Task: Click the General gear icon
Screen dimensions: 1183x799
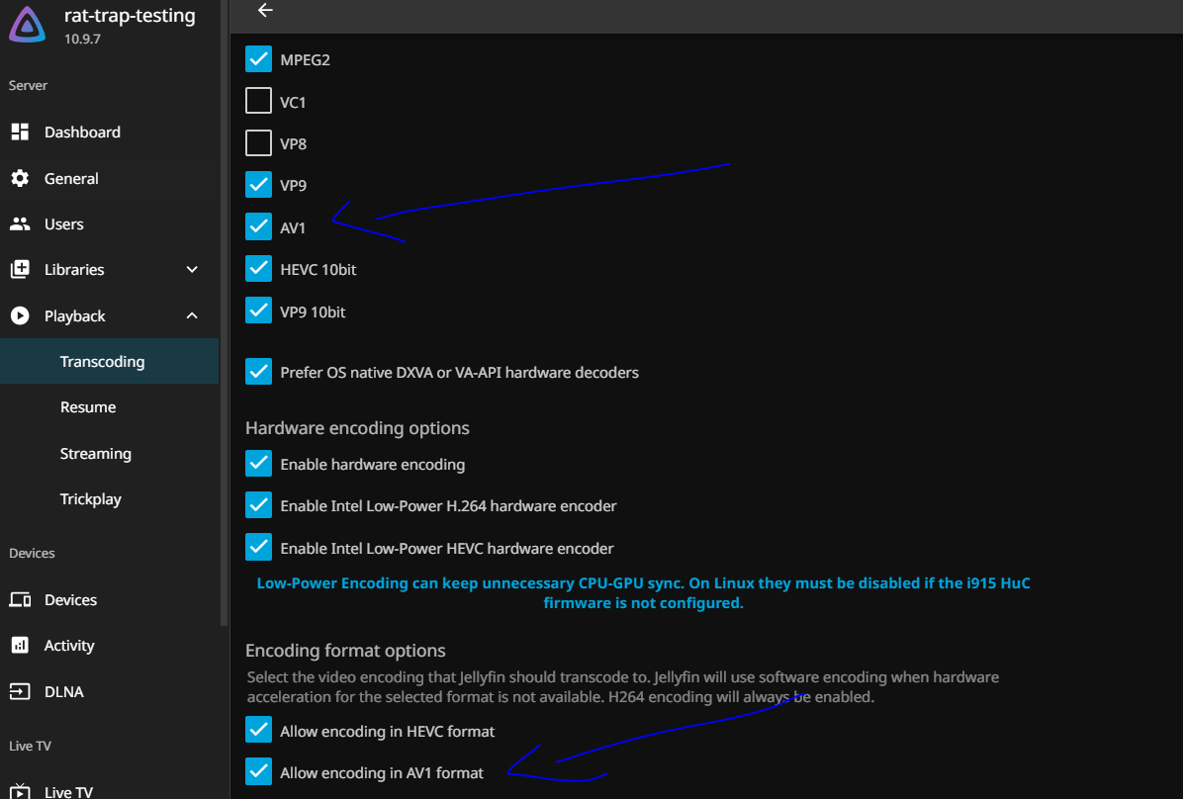Action: [20, 179]
